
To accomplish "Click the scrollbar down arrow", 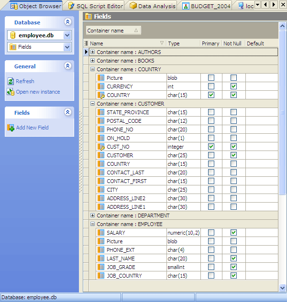I will 282,288.
